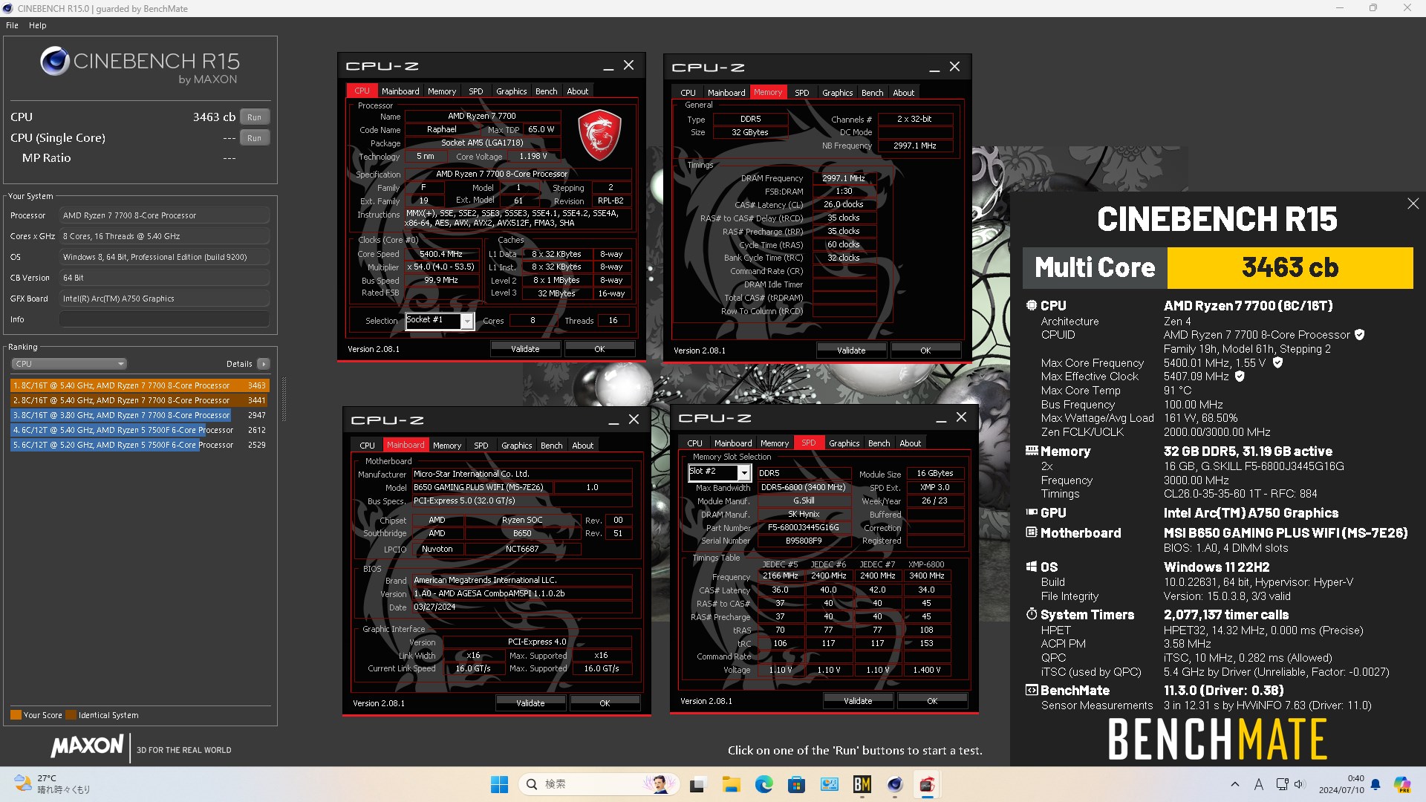The width and height of the screenshot is (1426, 802).
Task: Click the MAXON logo at bottom left
Action: pos(87,746)
